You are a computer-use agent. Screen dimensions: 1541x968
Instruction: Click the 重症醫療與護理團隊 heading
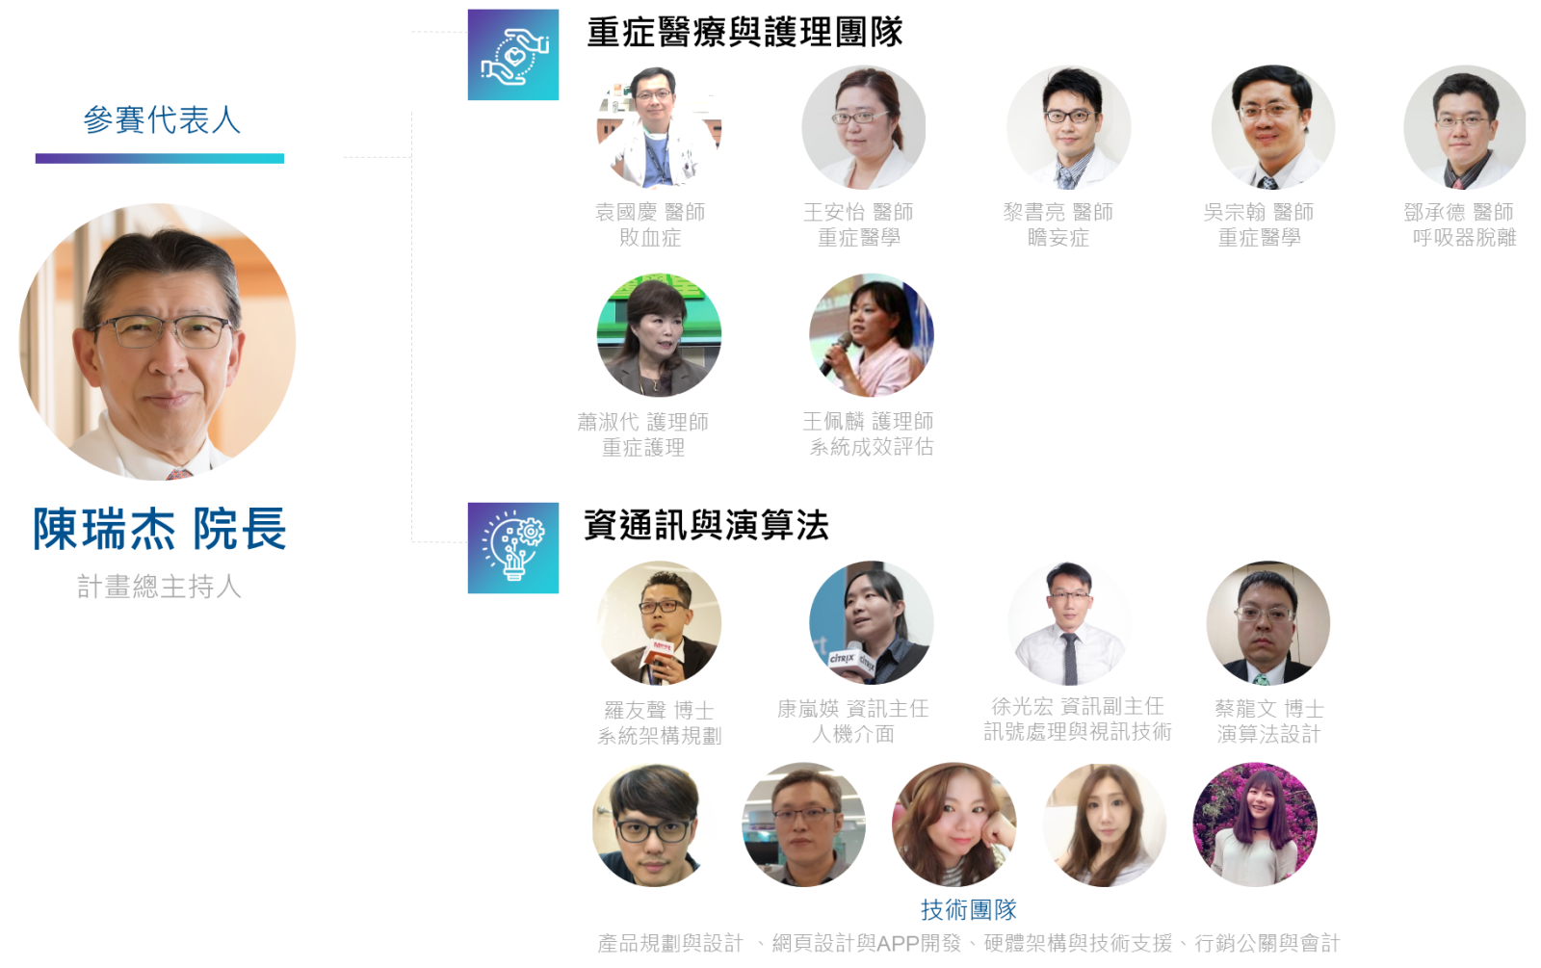744,33
